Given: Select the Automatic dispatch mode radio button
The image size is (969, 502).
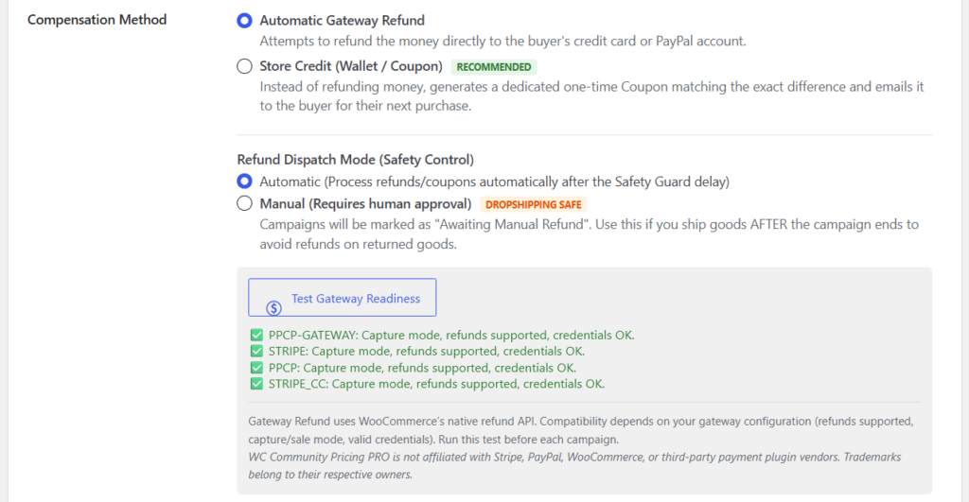Looking at the screenshot, I should [245, 182].
